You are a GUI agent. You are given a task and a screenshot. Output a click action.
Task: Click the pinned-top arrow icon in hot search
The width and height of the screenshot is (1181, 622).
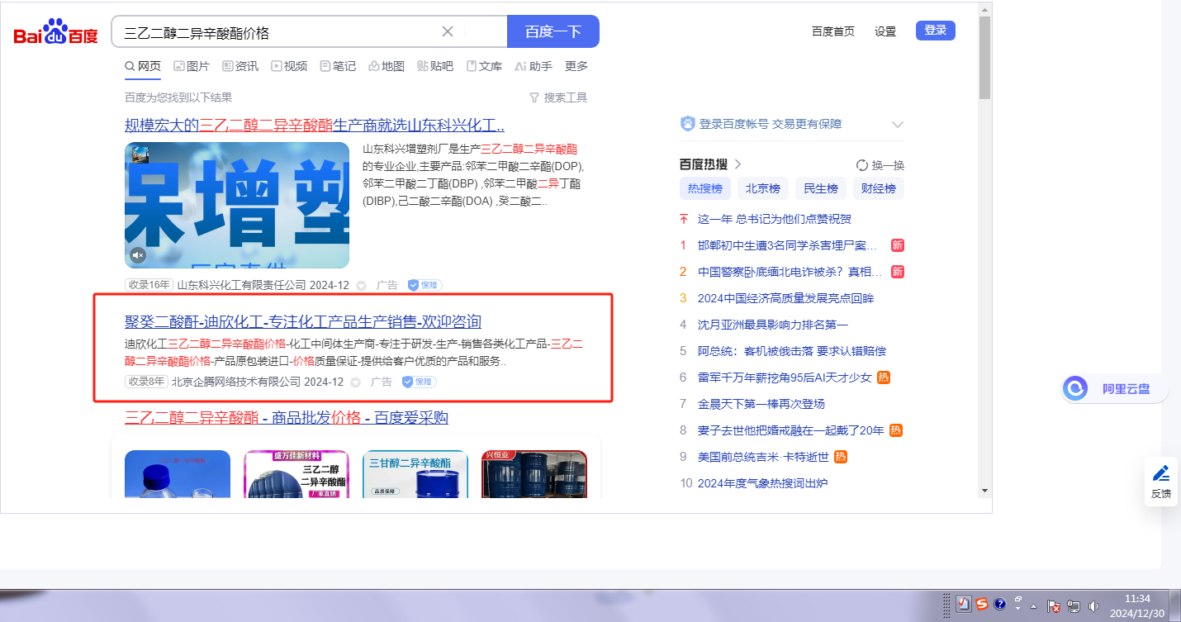(683, 219)
